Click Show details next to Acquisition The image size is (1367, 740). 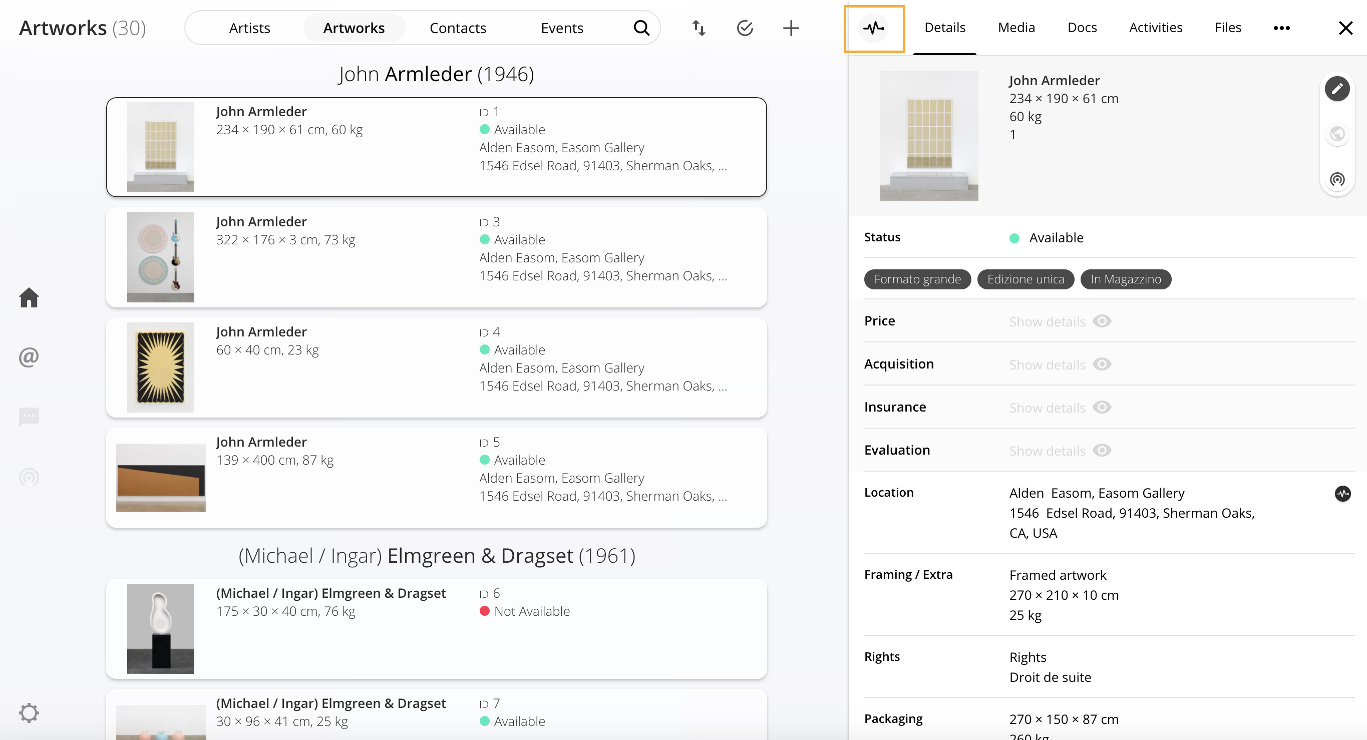coord(1047,364)
